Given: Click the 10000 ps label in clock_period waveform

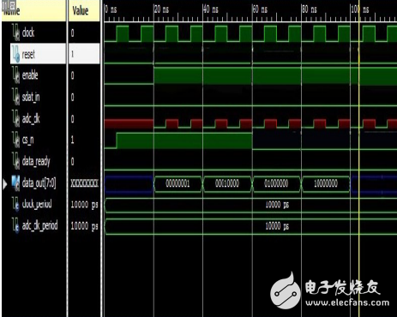Looking at the screenshot, I should [x=277, y=205].
